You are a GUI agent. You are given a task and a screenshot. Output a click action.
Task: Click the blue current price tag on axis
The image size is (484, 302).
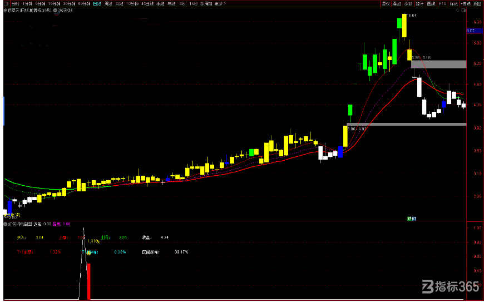coord(475,31)
